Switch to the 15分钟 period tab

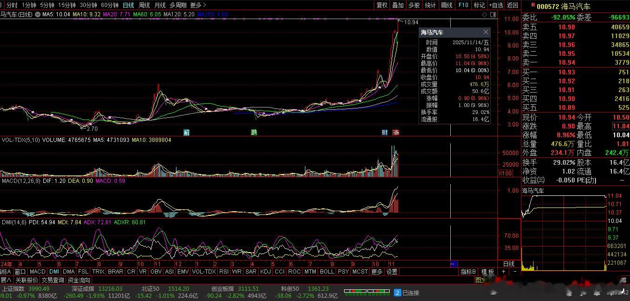[x=67, y=5]
